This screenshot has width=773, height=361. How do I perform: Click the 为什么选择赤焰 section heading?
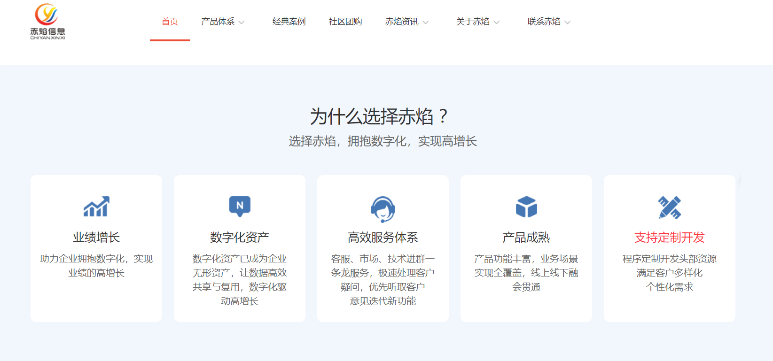click(x=379, y=116)
